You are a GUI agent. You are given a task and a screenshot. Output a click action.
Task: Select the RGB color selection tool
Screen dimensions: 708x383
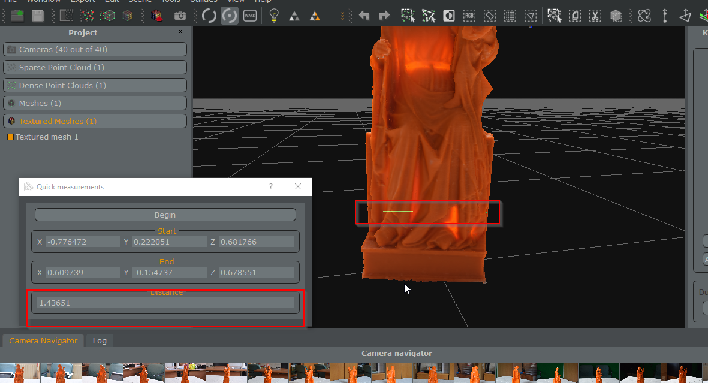pos(469,16)
